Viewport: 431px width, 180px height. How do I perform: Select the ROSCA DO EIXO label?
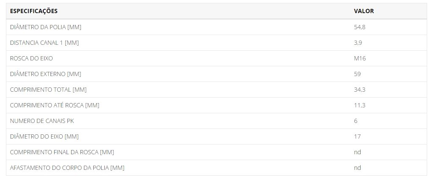(31, 58)
